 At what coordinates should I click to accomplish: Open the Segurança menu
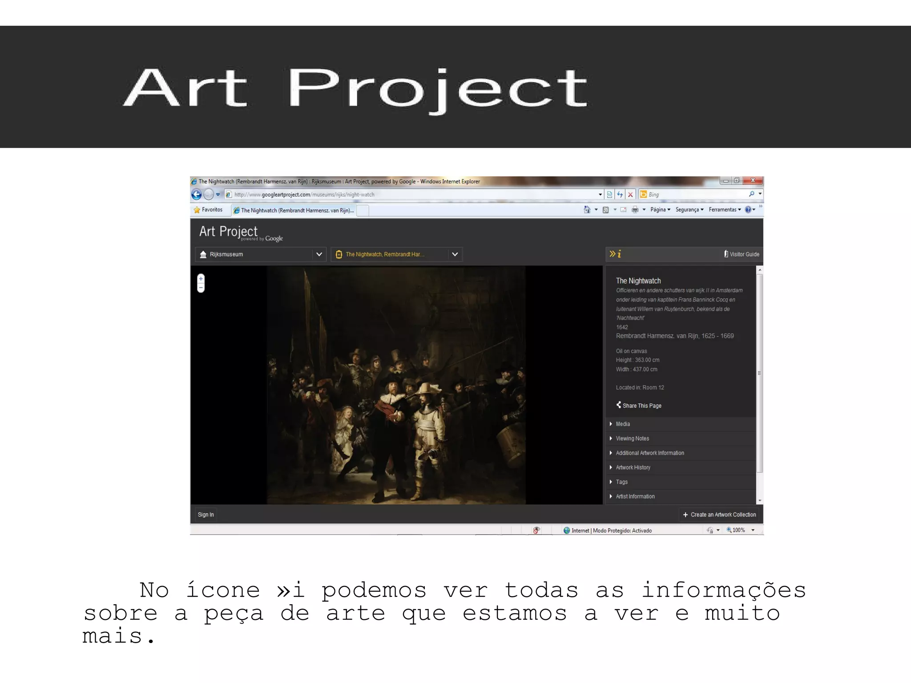(689, 209)
